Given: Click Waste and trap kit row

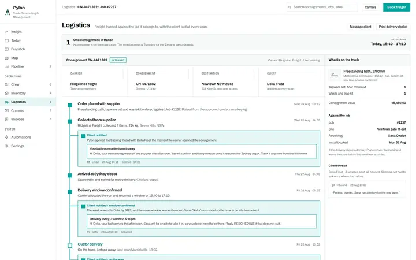Looking at the screenshot, I should 367,94.
